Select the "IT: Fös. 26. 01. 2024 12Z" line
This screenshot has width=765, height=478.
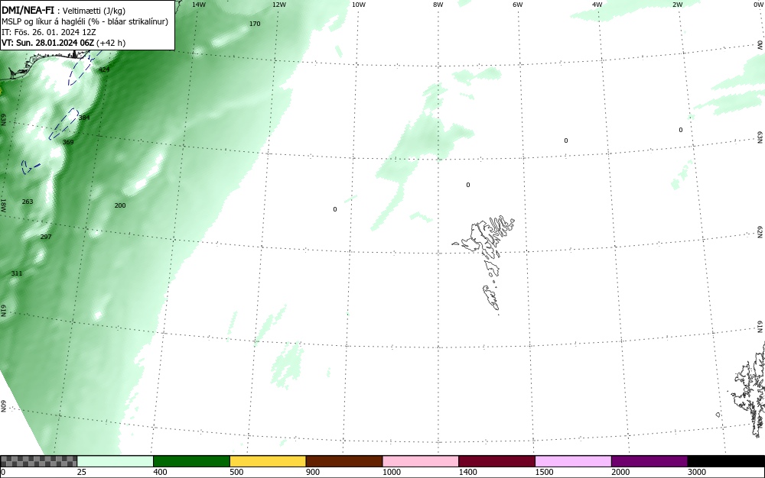tap(49, 32)
